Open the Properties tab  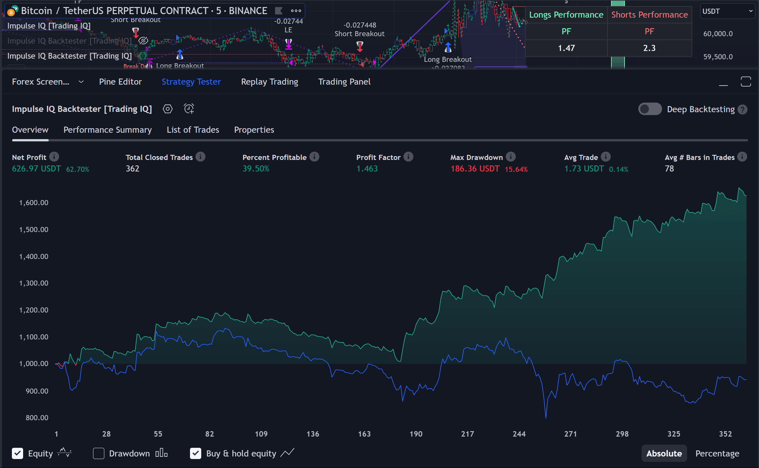254,130
